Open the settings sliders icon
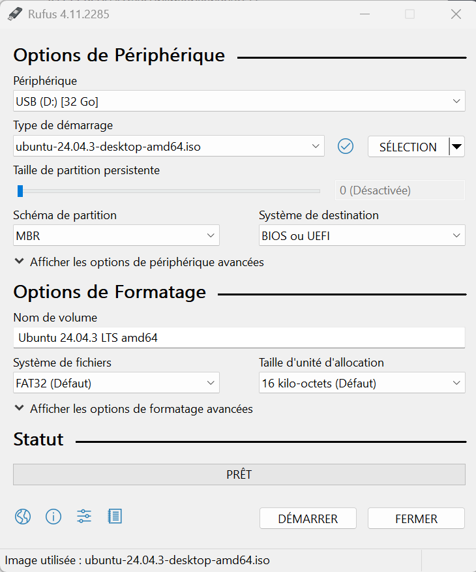Image resolution: width=476 pixels, height=572 pixels. point(84,517)
